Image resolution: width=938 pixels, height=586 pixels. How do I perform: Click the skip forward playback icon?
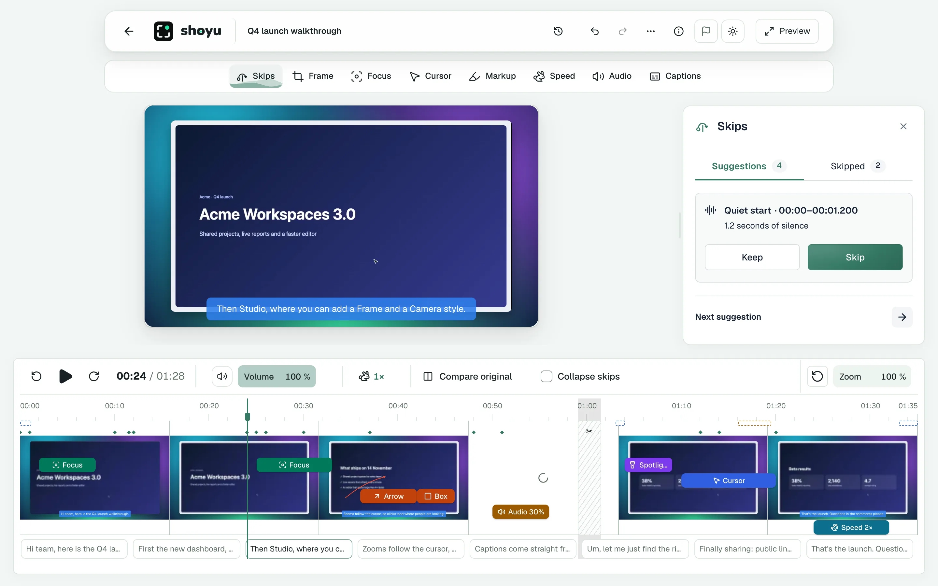click(x=94, y=376)
